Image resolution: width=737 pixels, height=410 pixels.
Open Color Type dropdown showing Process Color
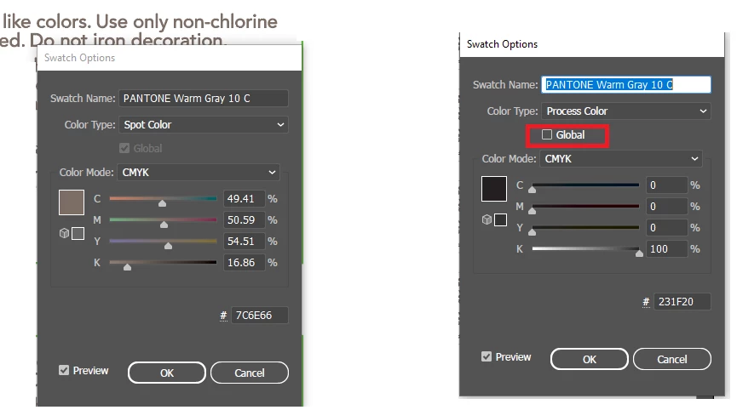626,111
